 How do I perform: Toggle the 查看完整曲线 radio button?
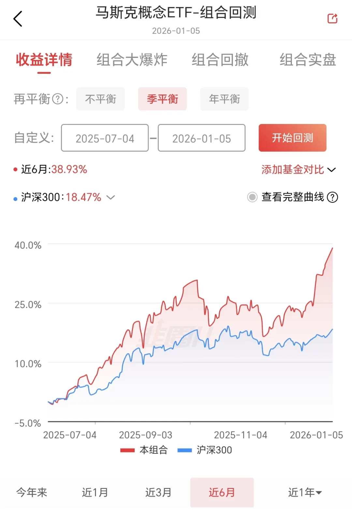[252, 197]
